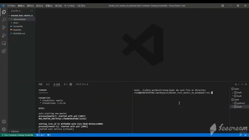Expand the アウトライン (Outline) section
Screen dimensions: 249x140
pos(22,131)
